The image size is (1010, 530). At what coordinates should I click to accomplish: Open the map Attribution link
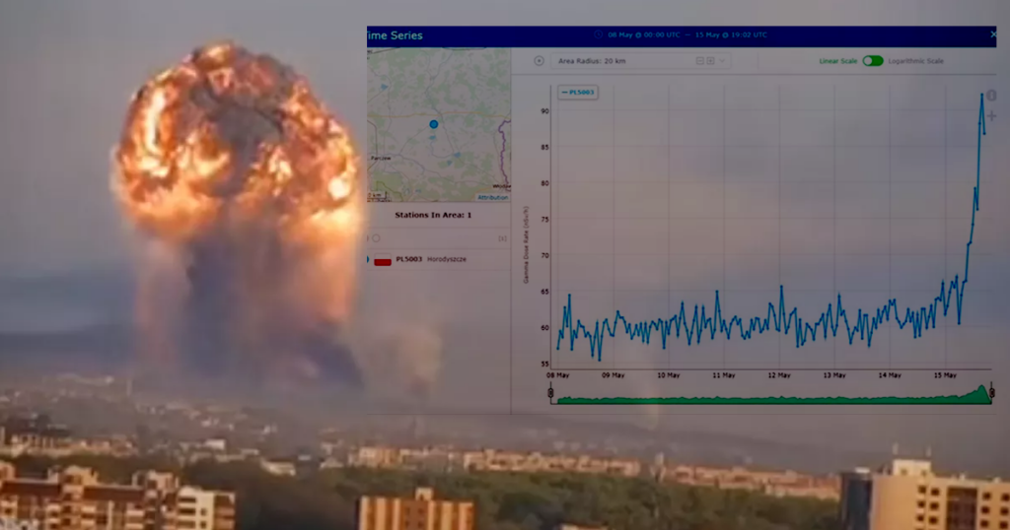[493, 197]
